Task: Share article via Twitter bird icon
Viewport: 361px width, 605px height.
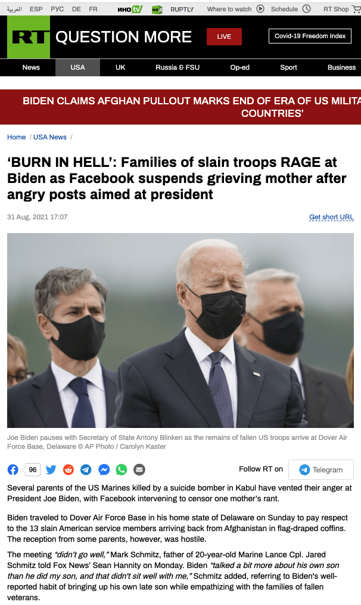Action: 51,470
